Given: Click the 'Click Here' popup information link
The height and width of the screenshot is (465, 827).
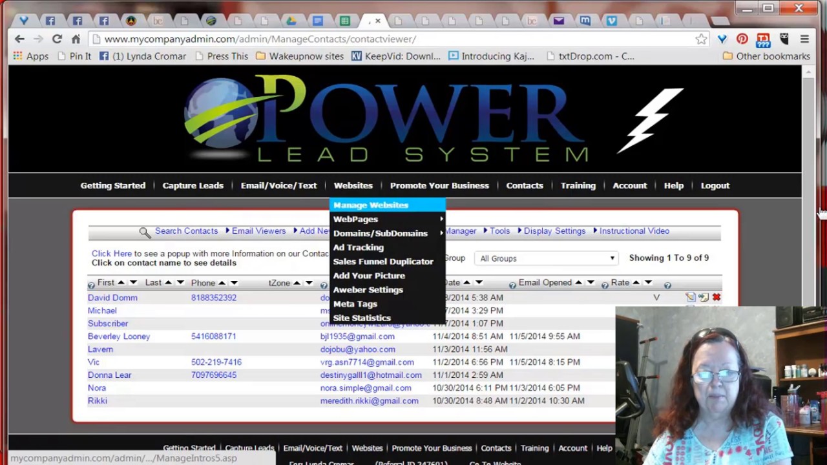Looking at the screenshot, I should coord(111,254).
